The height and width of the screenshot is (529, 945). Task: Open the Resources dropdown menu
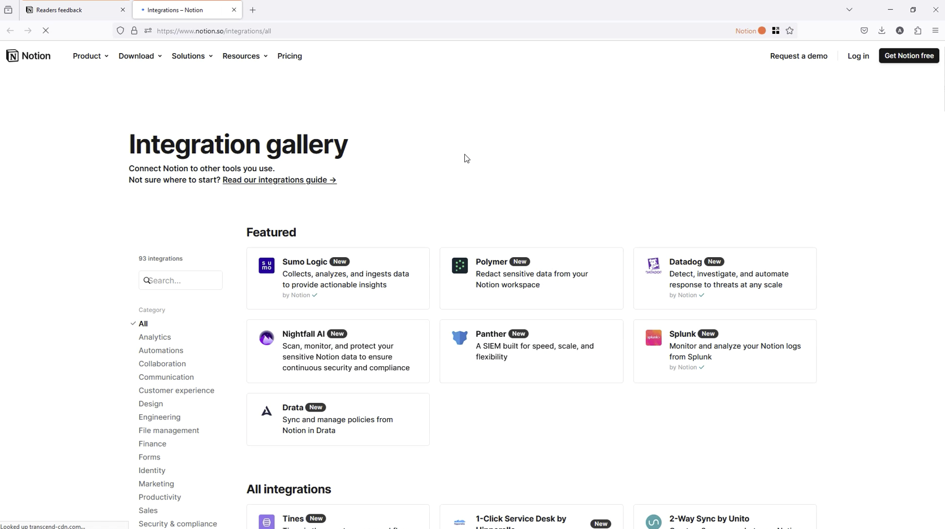coord(245,56)
